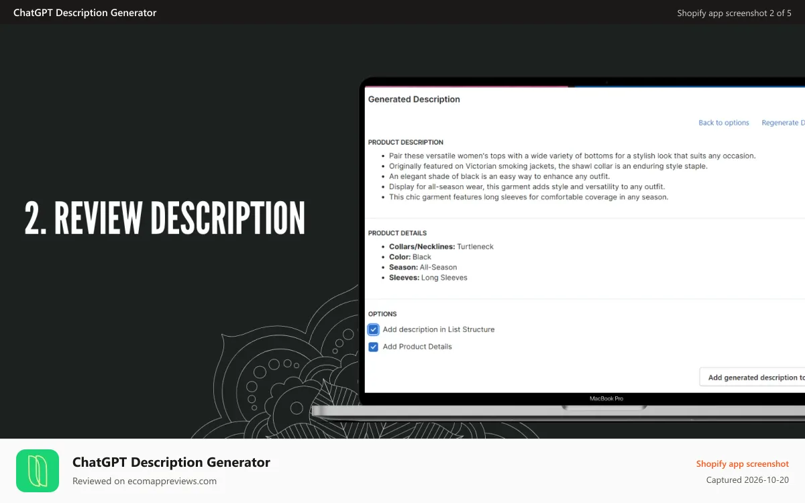Click the bullet 'This chic garment features long sleeves'

click(529, 197)
